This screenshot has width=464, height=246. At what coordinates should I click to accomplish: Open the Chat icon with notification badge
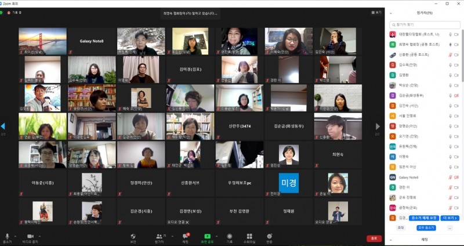pos(185,236)
